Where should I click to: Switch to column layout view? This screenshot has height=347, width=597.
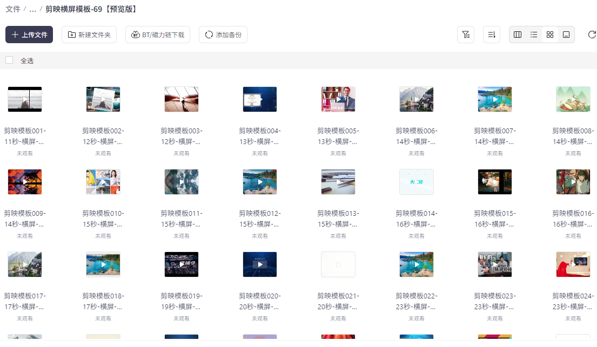[518, 34]
